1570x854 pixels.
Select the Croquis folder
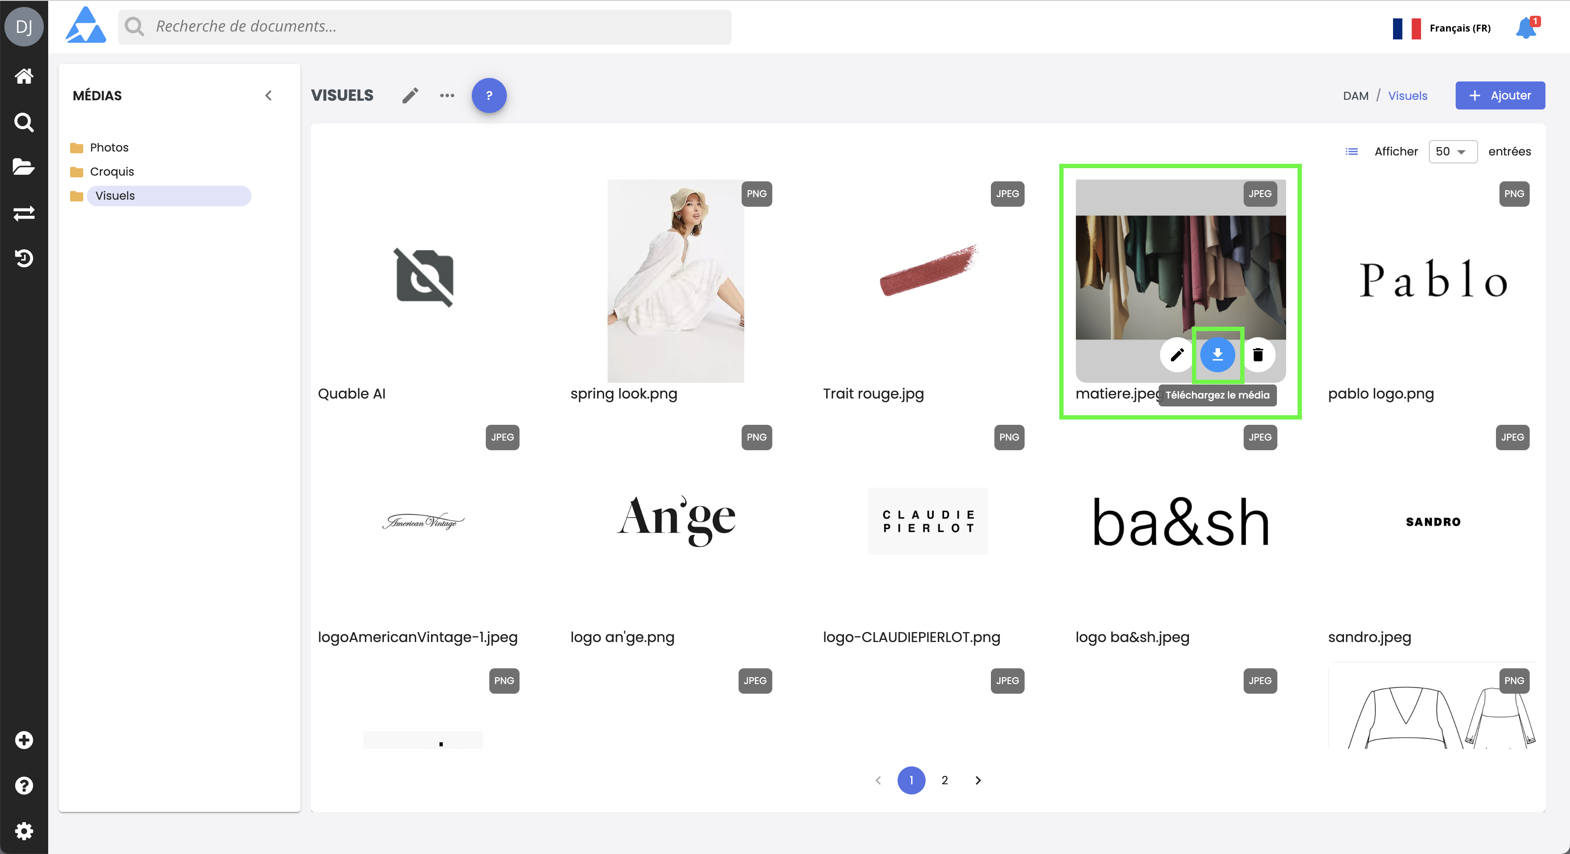pyautogui.click(x=112, y=172)
